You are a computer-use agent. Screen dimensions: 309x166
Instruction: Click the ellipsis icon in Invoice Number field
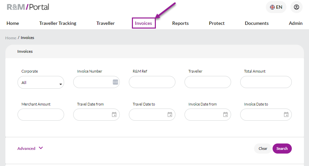(115, 82)
